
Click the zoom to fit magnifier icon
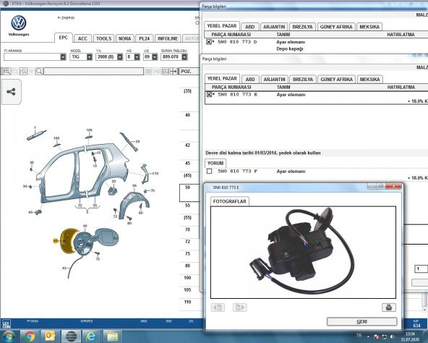click(23, 72)
